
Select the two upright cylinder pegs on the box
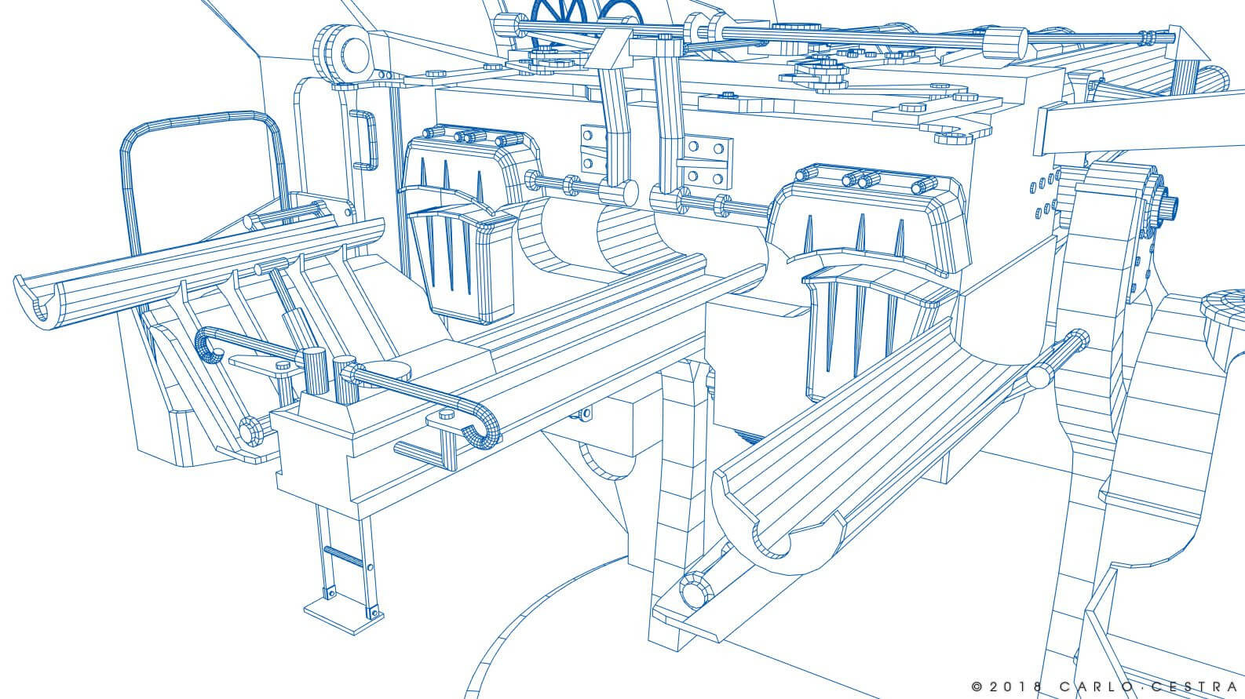pos(330,373)
